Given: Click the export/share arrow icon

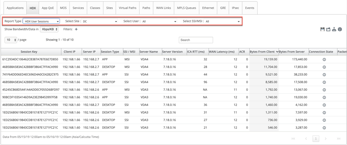Looking at the screenshot, I should [x=329, y=30].
